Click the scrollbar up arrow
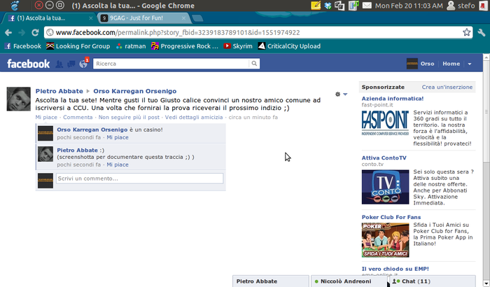490x287 pixels. (x=486, y=57)
